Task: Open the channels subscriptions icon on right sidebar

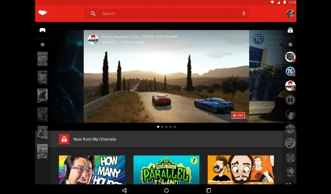Action: click(290, 30)
